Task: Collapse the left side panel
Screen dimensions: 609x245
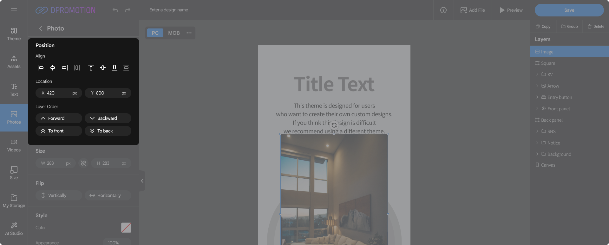Action: 142,181
